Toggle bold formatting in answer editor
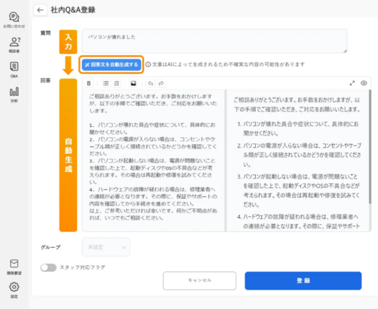The width and height of the screenshot is (378, 309). (x=89, y=83)
